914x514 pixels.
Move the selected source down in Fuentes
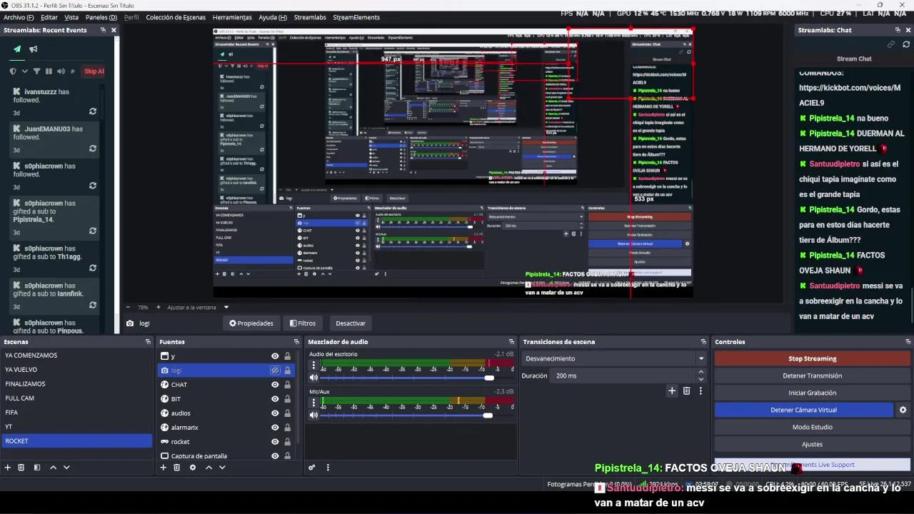pyautogui.click(x=222, y=468)
